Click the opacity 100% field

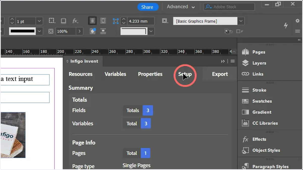click(66, 31)
